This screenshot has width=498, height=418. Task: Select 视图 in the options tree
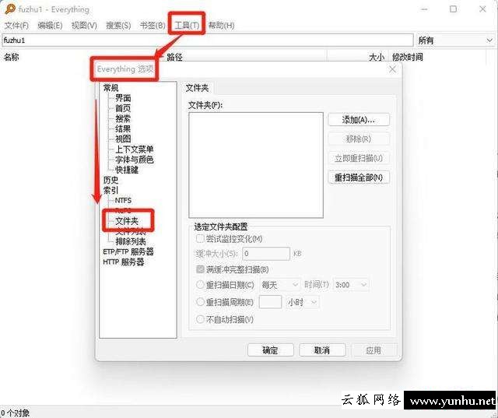[123, 139]
